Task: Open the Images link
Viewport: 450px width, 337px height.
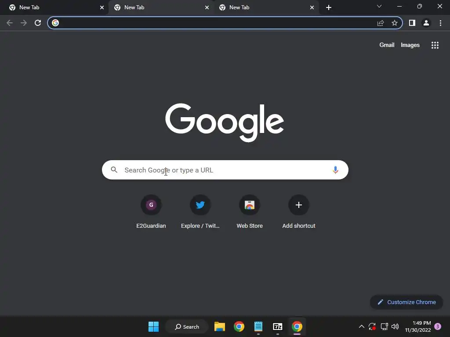Action: 410,45
